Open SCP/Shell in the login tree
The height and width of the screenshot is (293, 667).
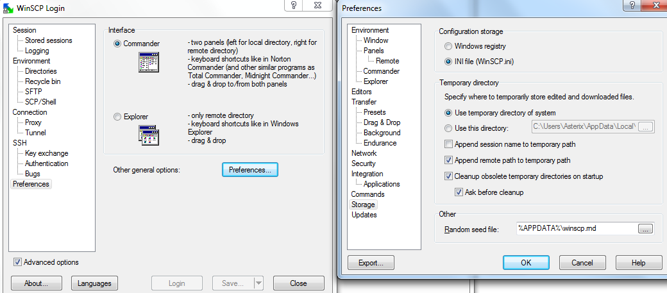[40, 102]
